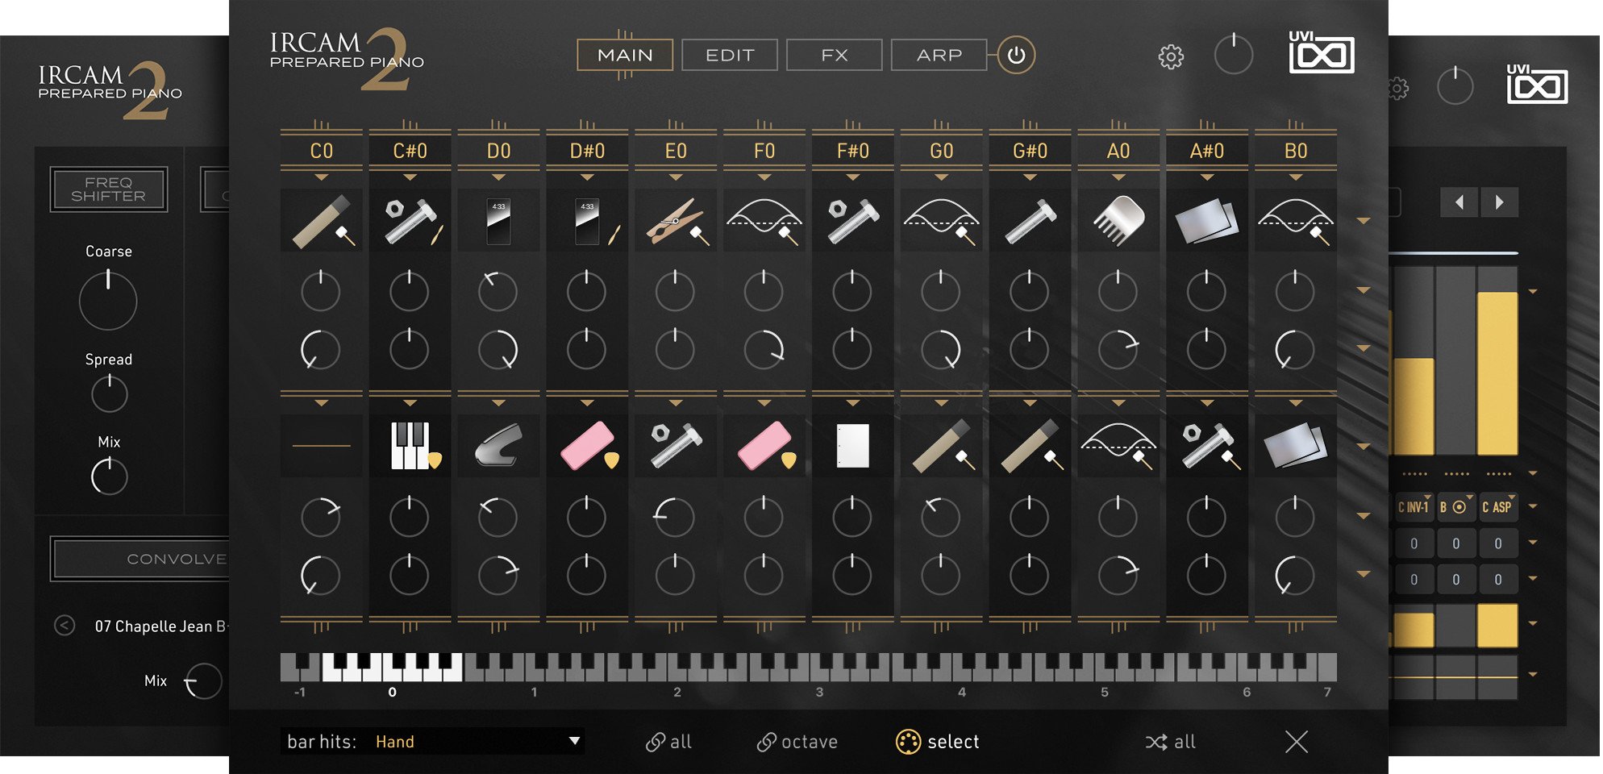Toggle the C ASP cell in right window
This screenshot has width=1603, height=774.
[x=1497, y=508]
